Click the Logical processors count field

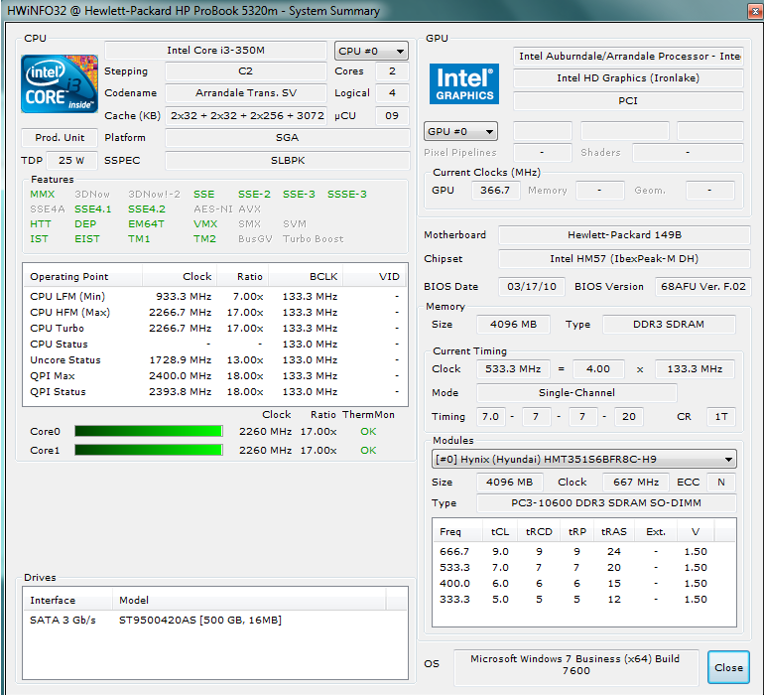coord(392,92)
